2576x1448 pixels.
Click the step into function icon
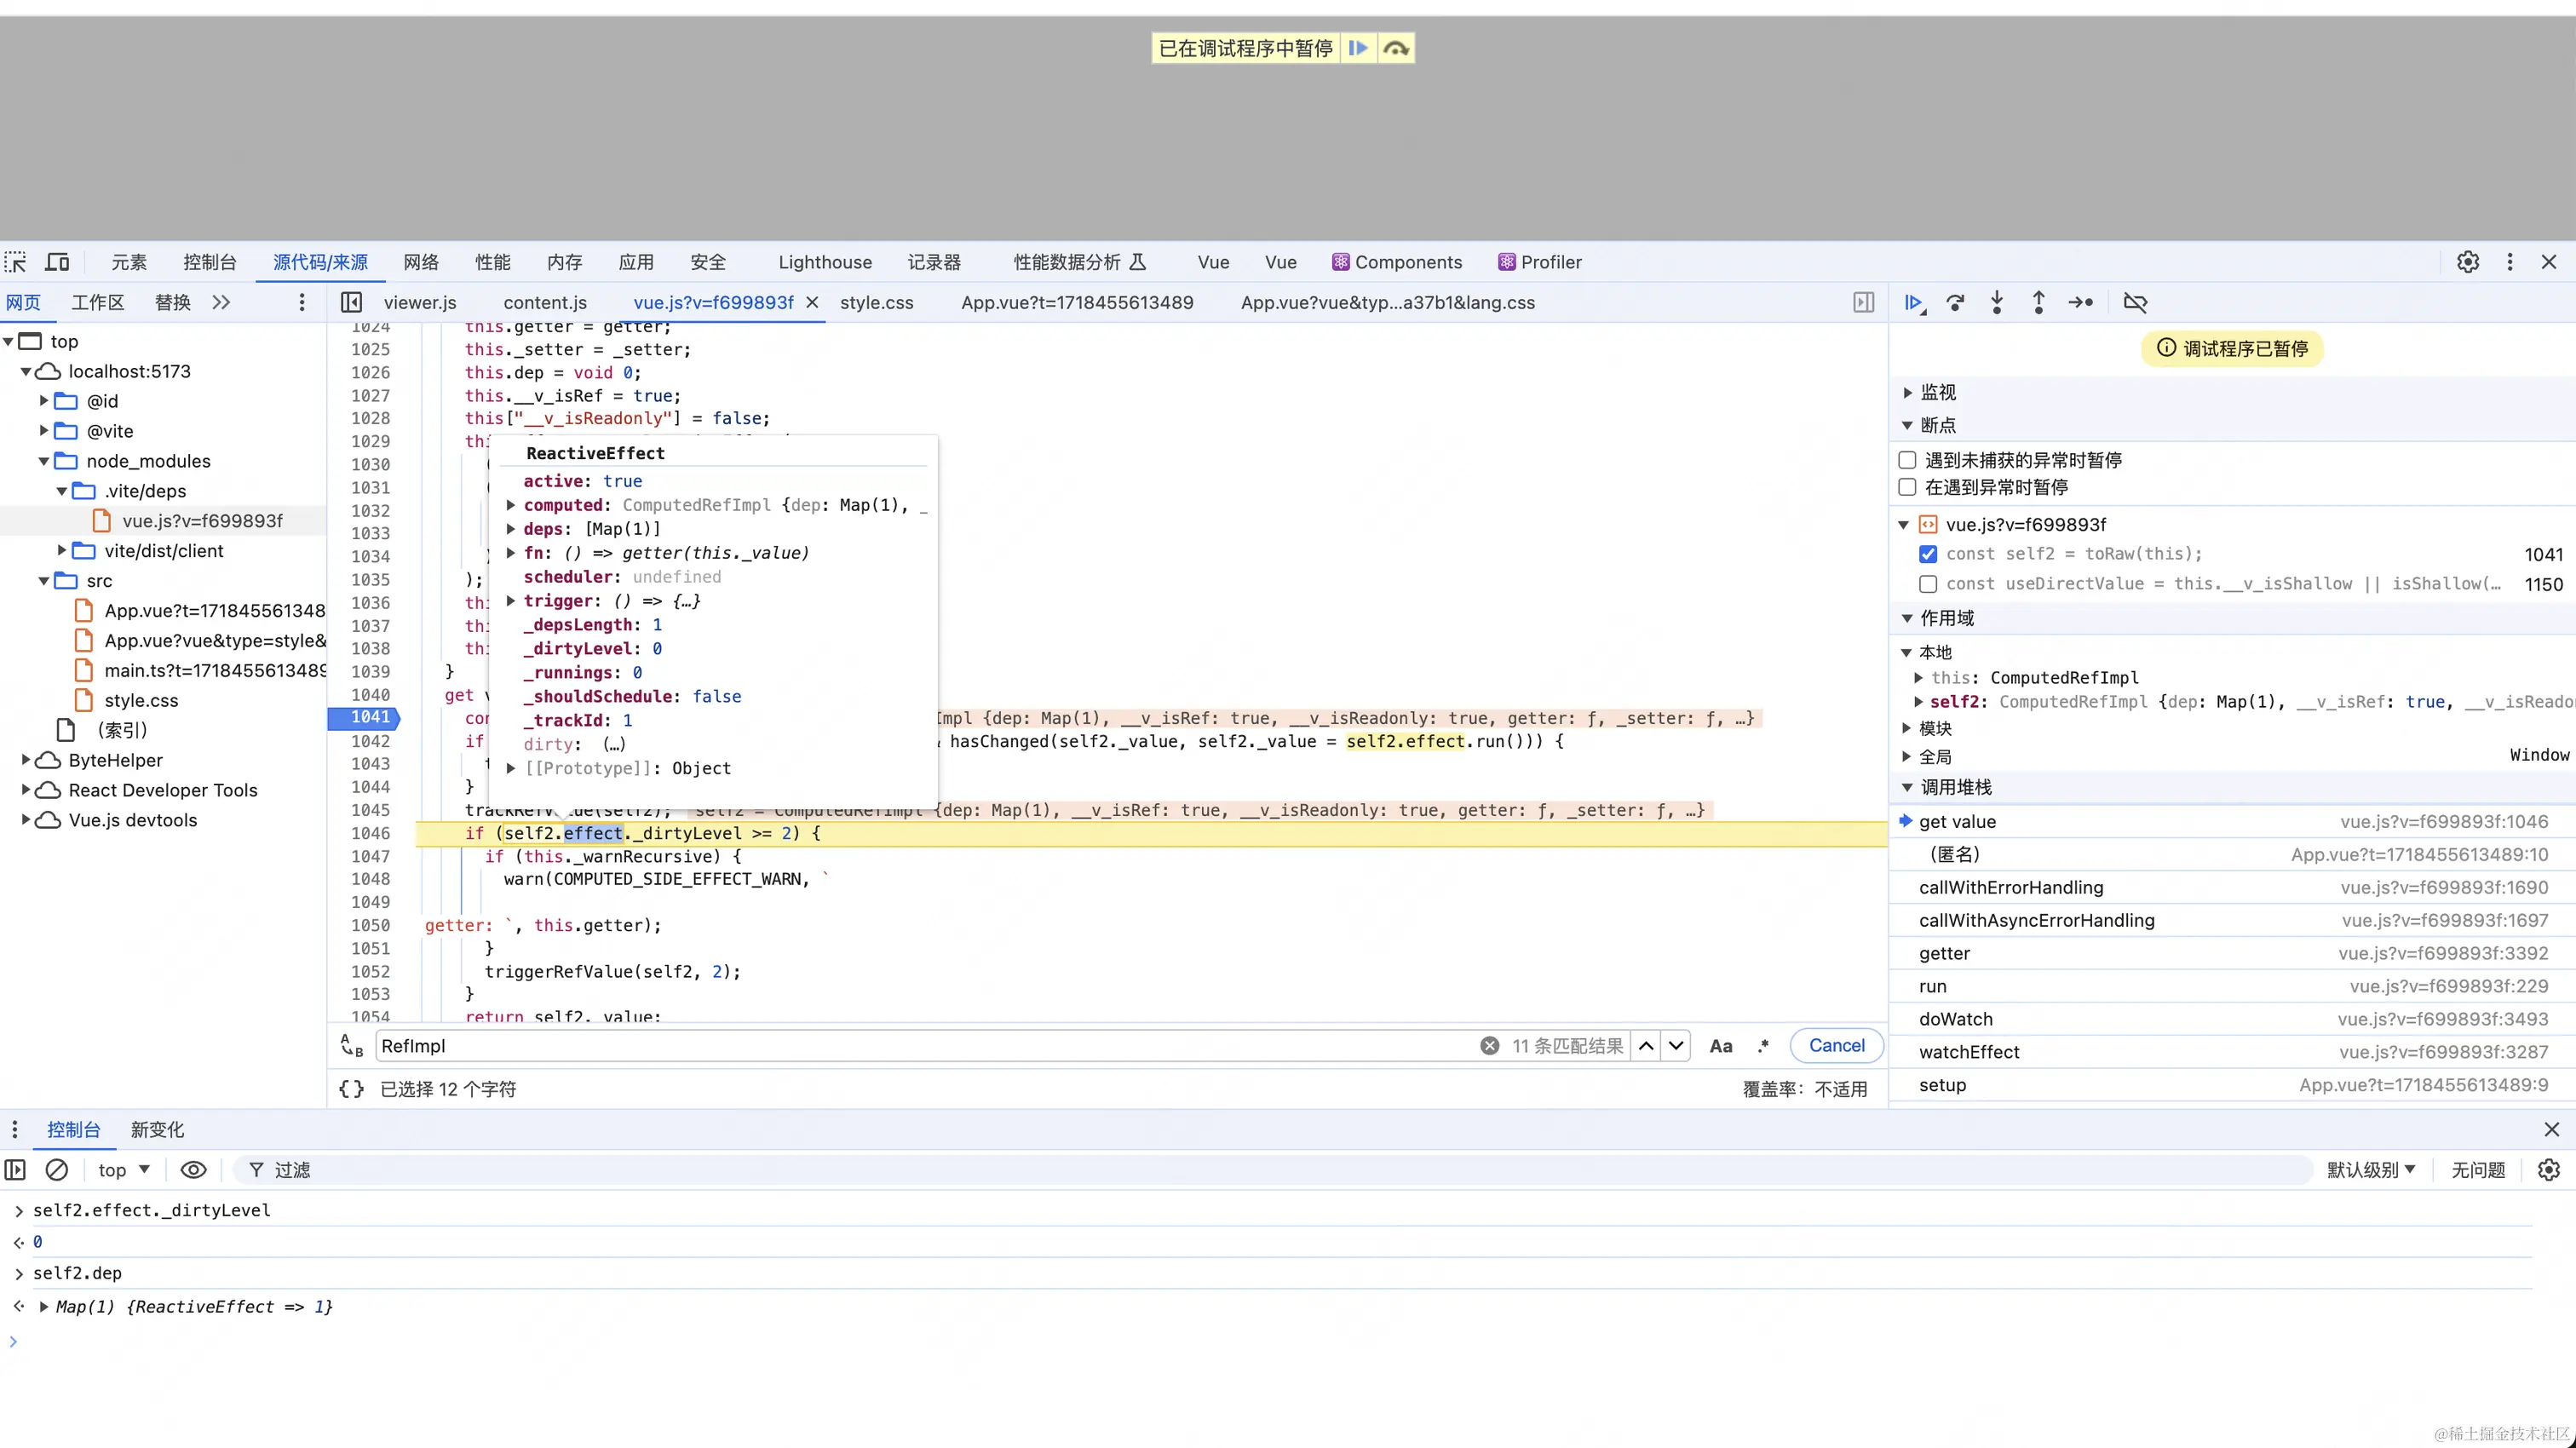point(1997,303)
